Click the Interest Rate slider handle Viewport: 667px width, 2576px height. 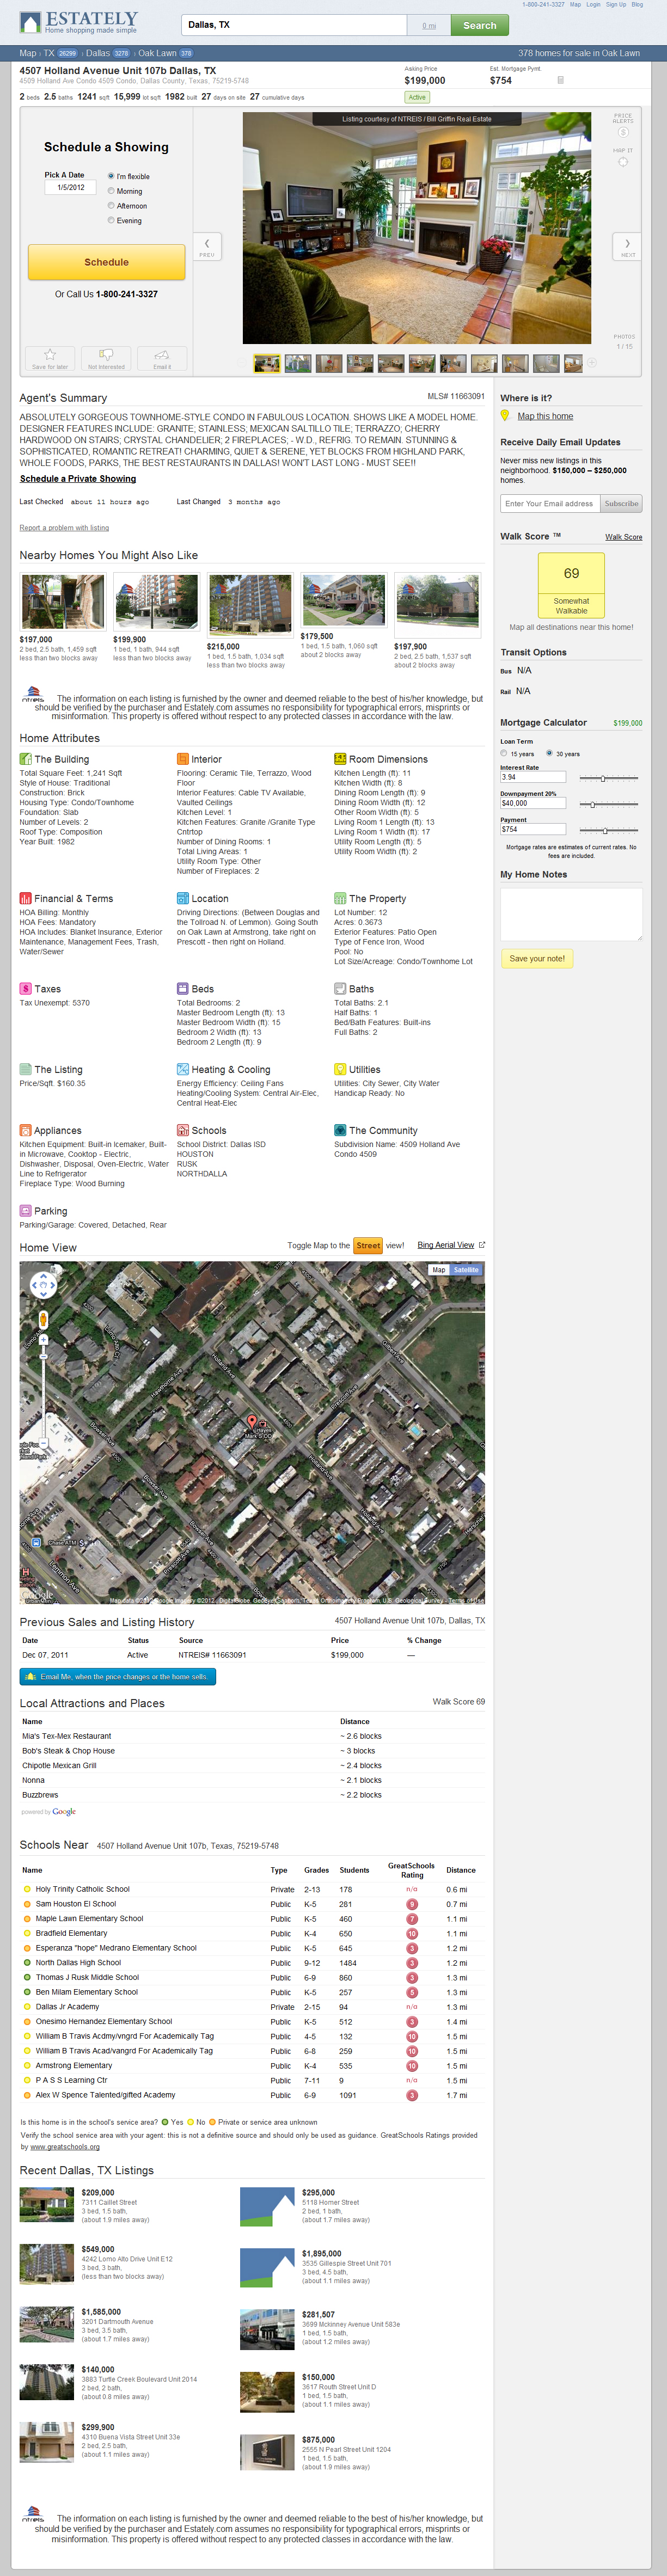[x=603, y=778]
